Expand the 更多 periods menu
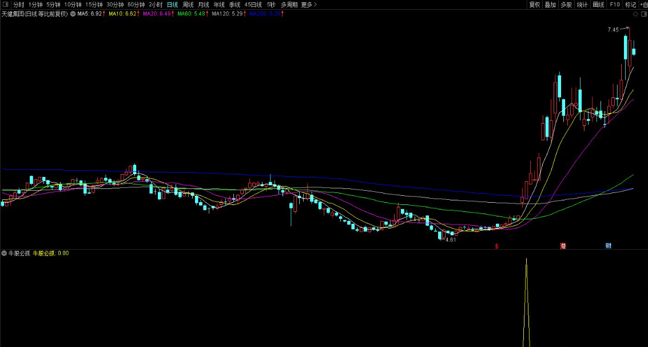This screenshot has height=347, width=648. tap(309, 5)
